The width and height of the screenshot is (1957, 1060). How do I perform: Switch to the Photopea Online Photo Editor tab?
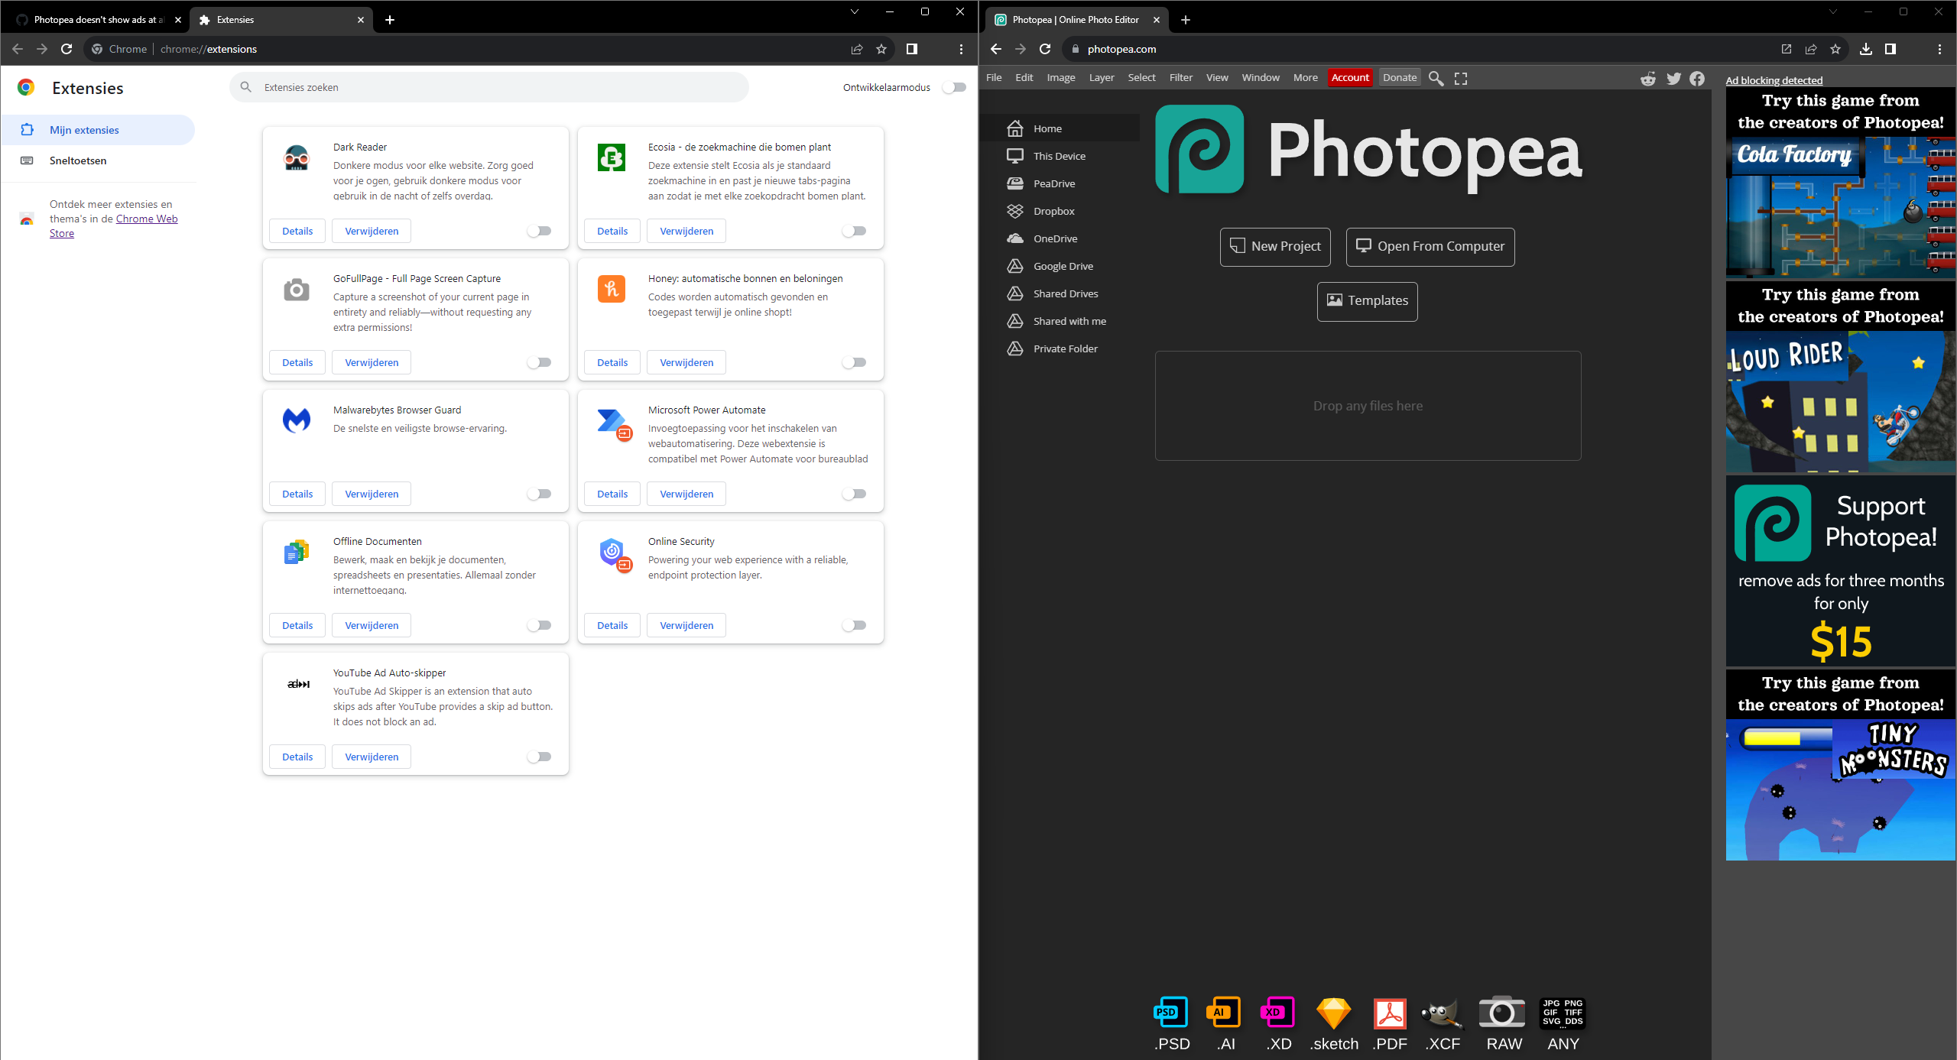pos(1074,19)
